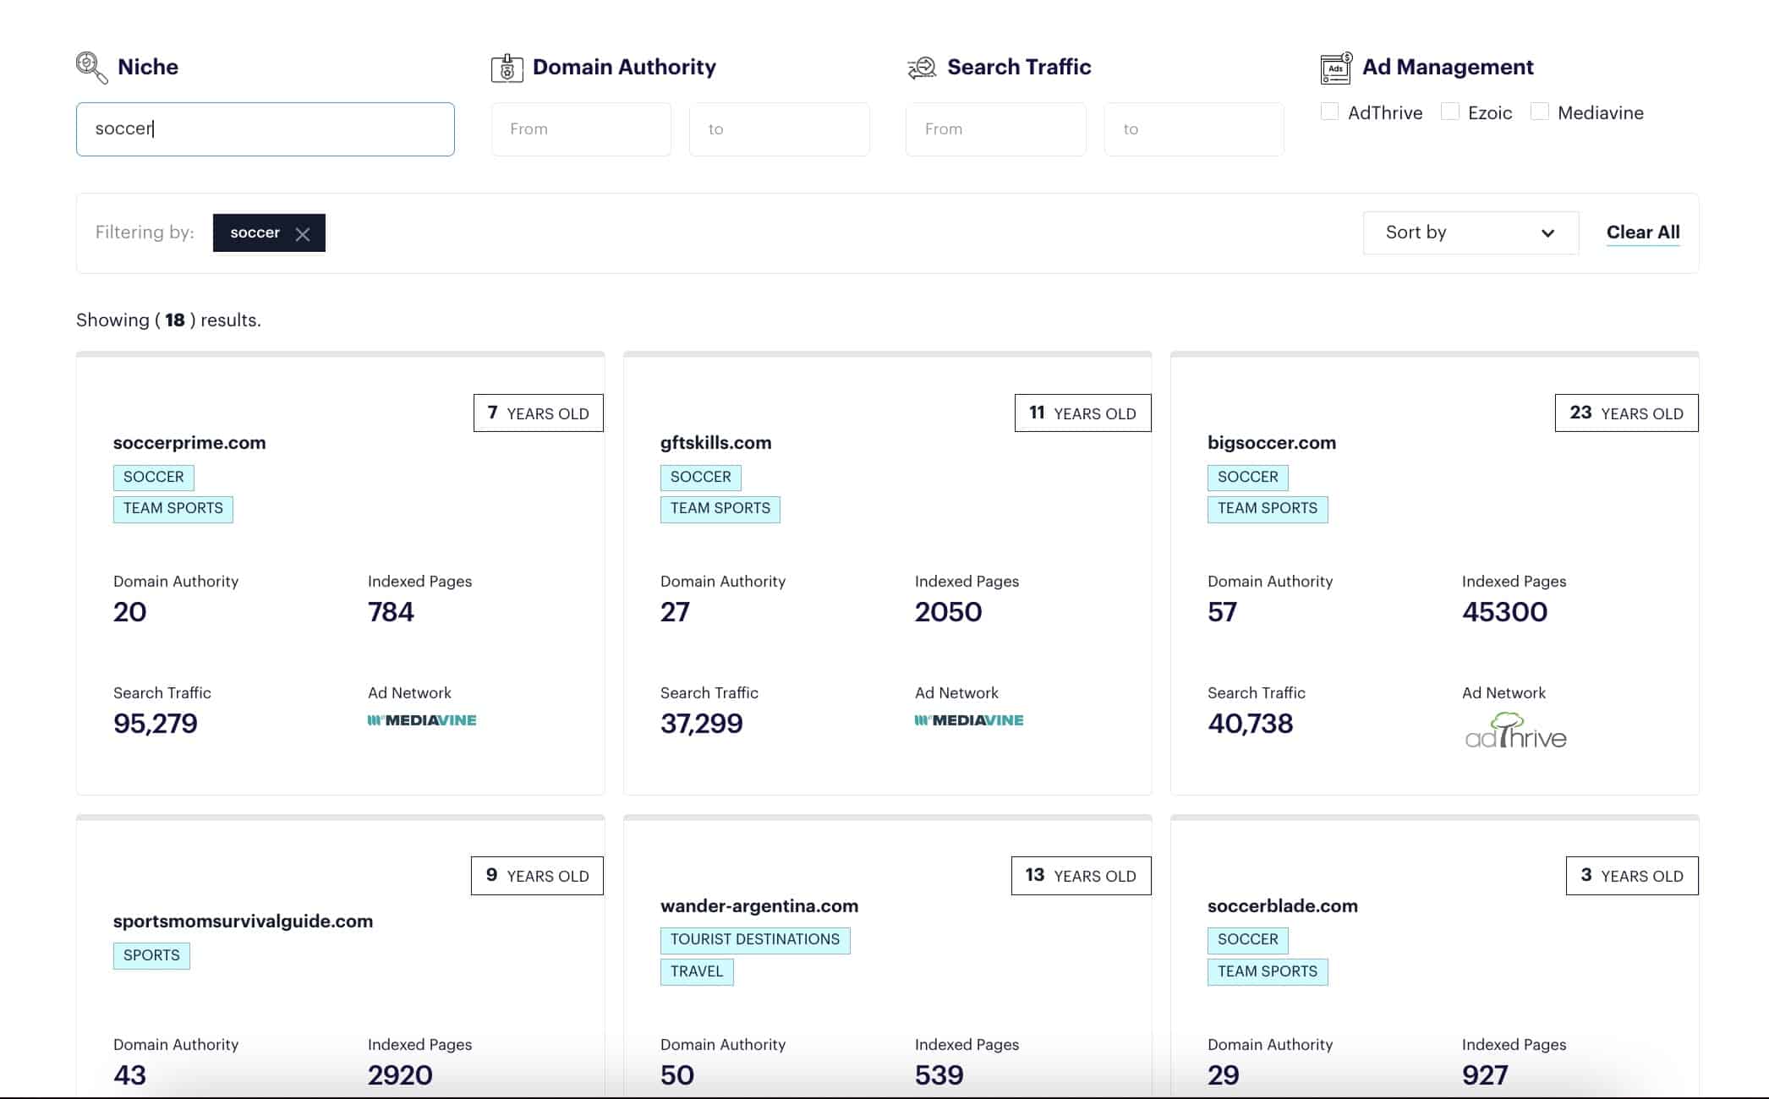
Task: Click Search Traffic From field
Action: point(996,129)
